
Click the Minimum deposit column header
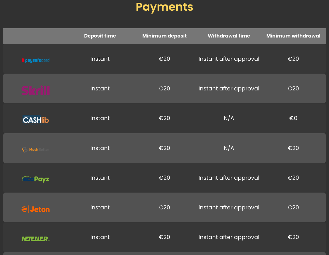pyautogui.click(x=164, y=36)
